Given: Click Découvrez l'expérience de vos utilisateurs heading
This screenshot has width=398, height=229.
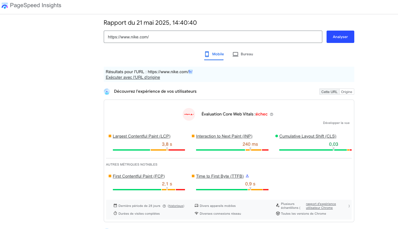Looking at the screenshot, I should (x=155, y=91).
